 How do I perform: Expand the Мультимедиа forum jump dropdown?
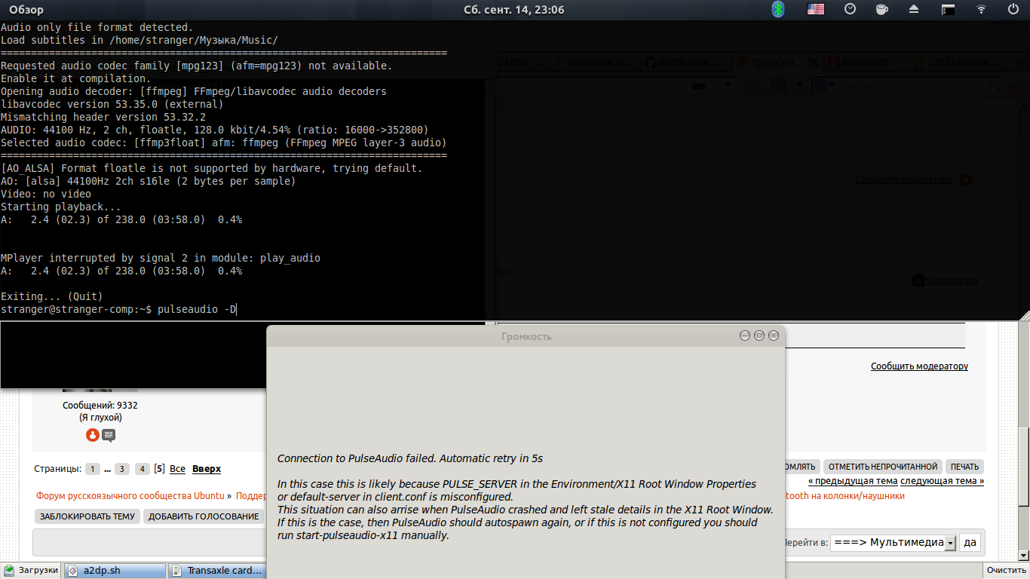click(x=950, y=543)
